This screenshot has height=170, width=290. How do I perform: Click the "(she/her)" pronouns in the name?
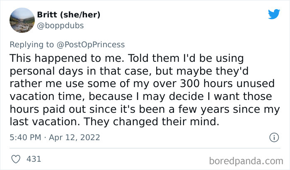click(85, 15)
